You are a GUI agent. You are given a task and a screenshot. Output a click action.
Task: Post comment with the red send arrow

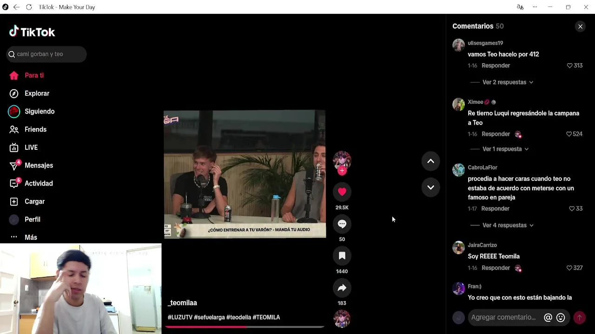[x=579, y=318]
